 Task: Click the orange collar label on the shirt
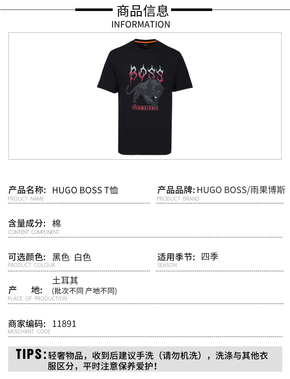point(145,44)
